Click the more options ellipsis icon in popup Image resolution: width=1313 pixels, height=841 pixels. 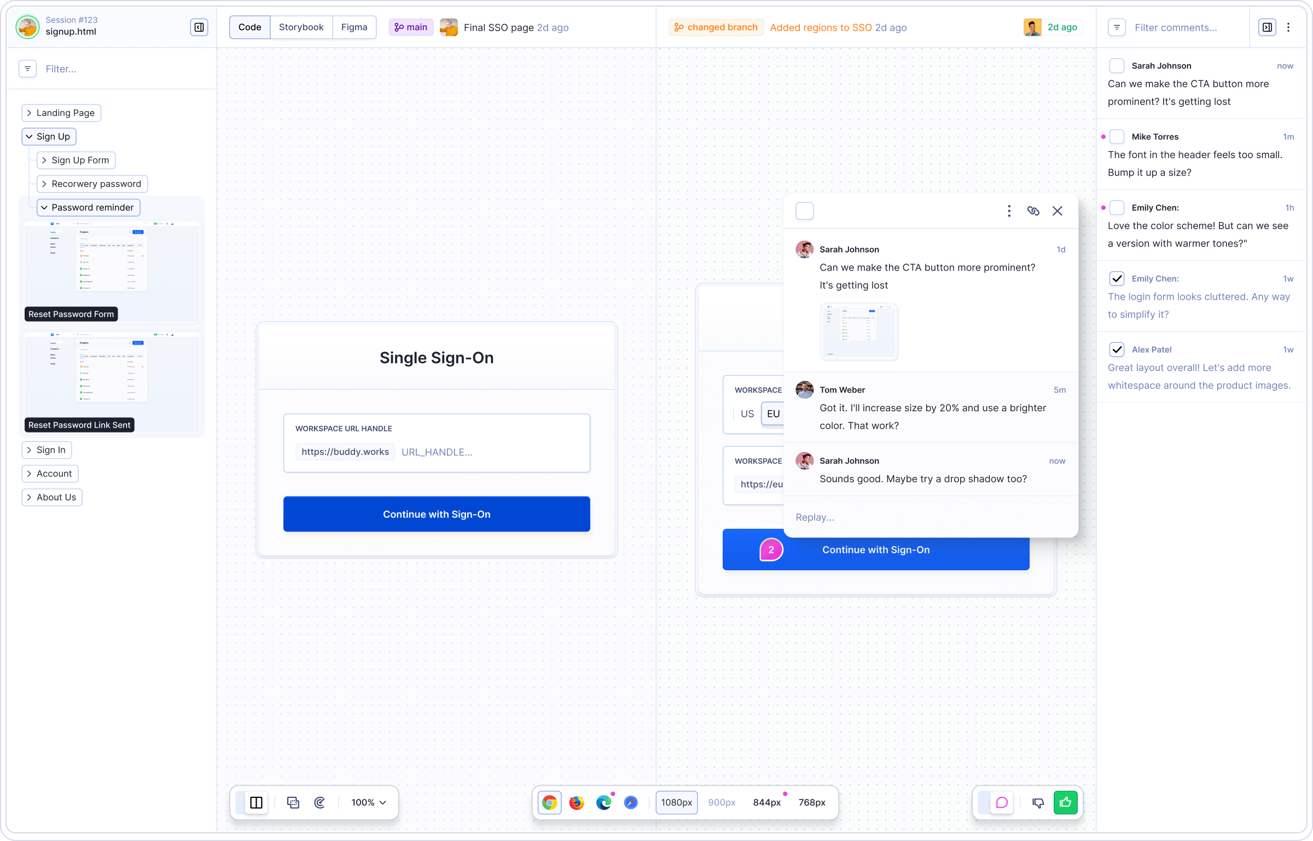tap(1009, 211)
